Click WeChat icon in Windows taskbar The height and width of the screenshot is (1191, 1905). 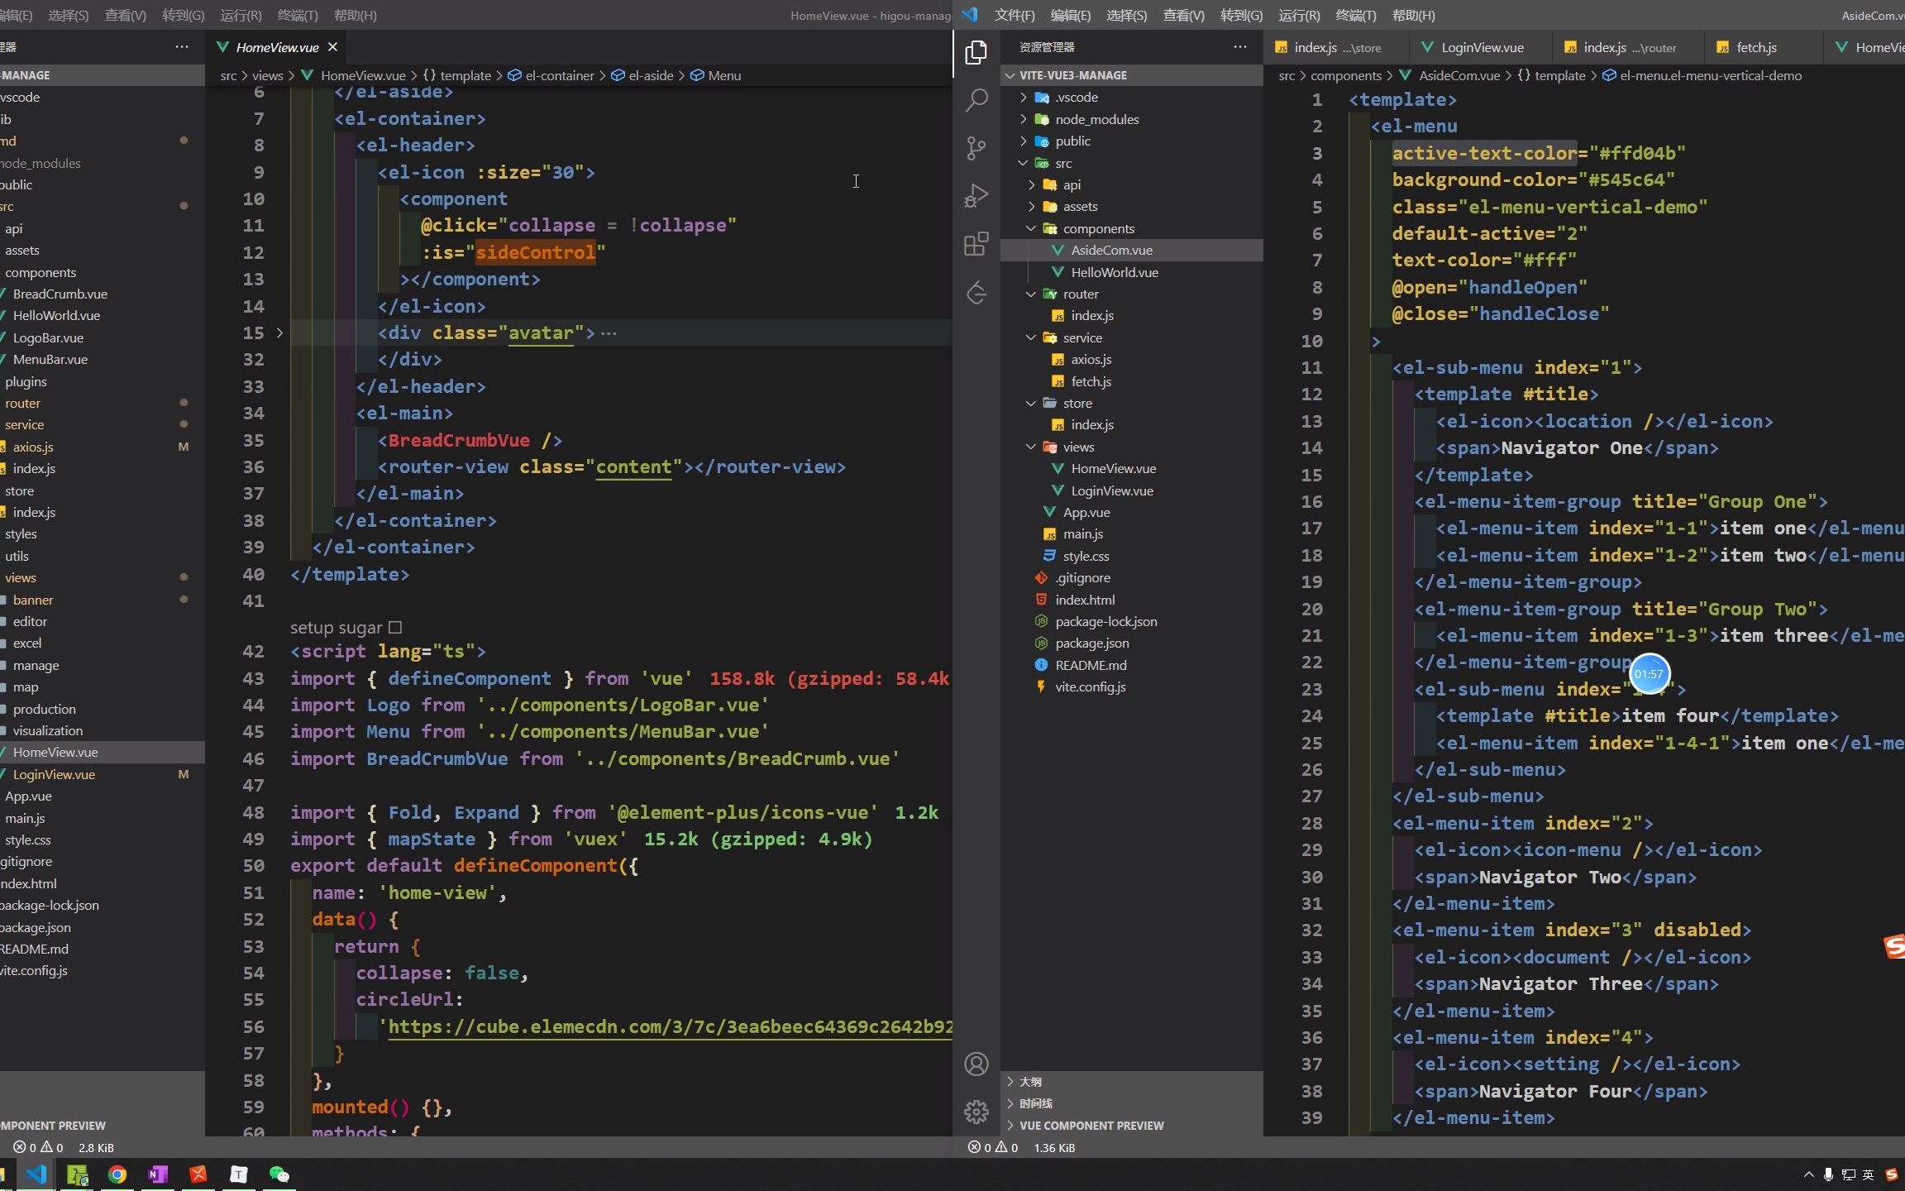(x=279, y=1174)
